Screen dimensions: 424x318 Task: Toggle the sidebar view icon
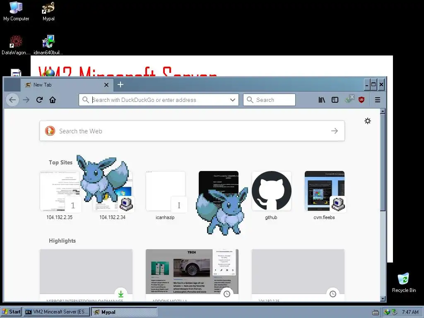coord(335,100)
